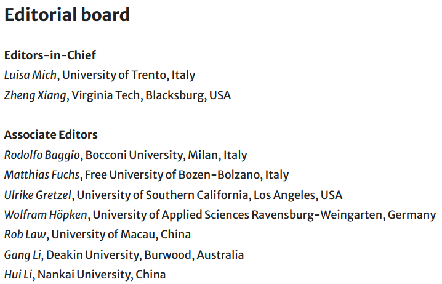
Task: Click the "Editors-in-Chief" section heading
Action: 50,55
